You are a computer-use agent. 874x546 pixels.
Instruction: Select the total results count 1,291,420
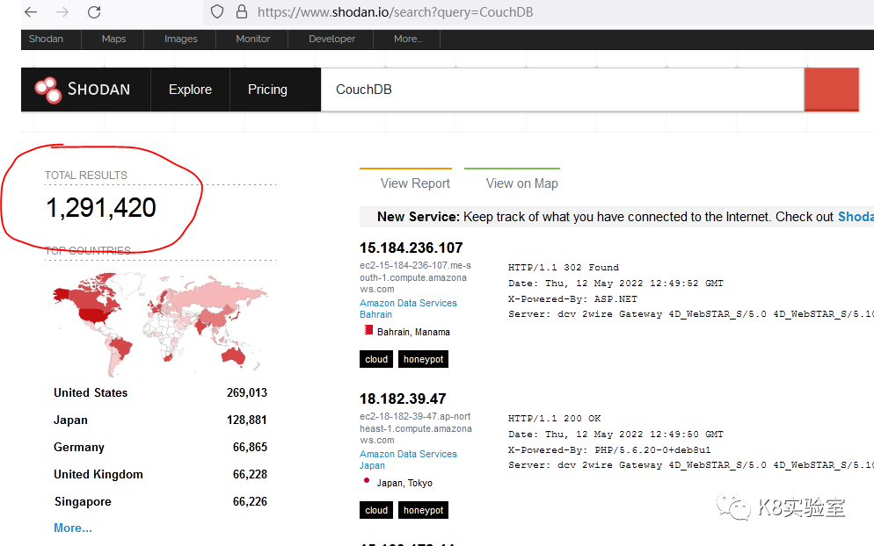[x=101, y=207]
